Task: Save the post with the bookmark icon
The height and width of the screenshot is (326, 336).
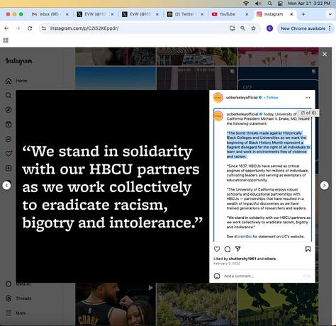Action: [x=308, y=249]
